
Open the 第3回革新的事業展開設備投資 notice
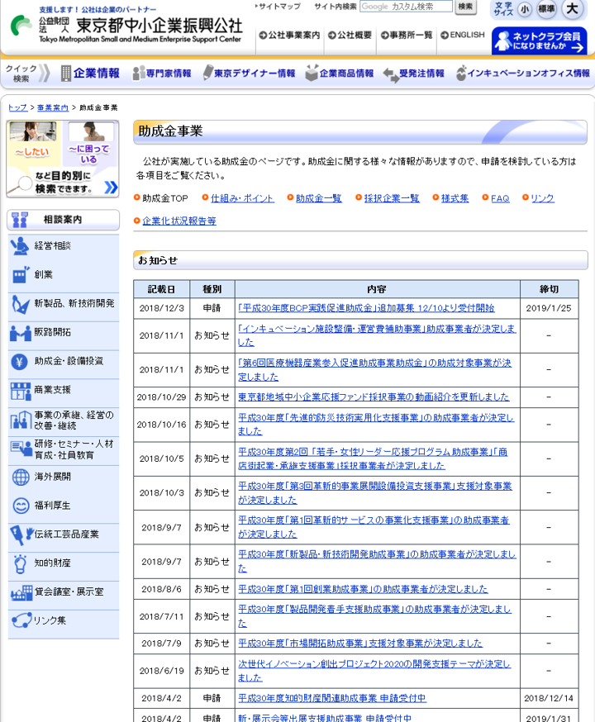[x=375, y=492]
